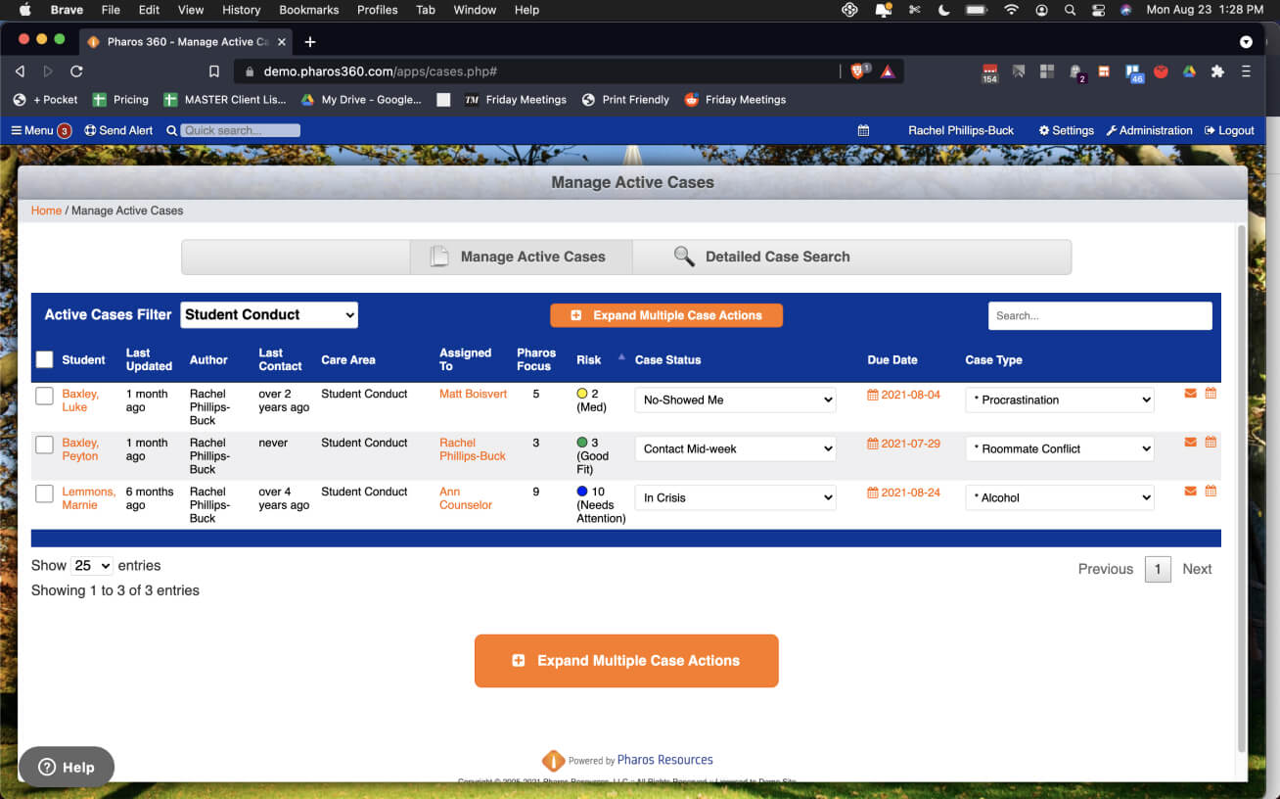Open macOS Control Center icon
Screen dimensions: 1280x799
tap(1098, 10)
